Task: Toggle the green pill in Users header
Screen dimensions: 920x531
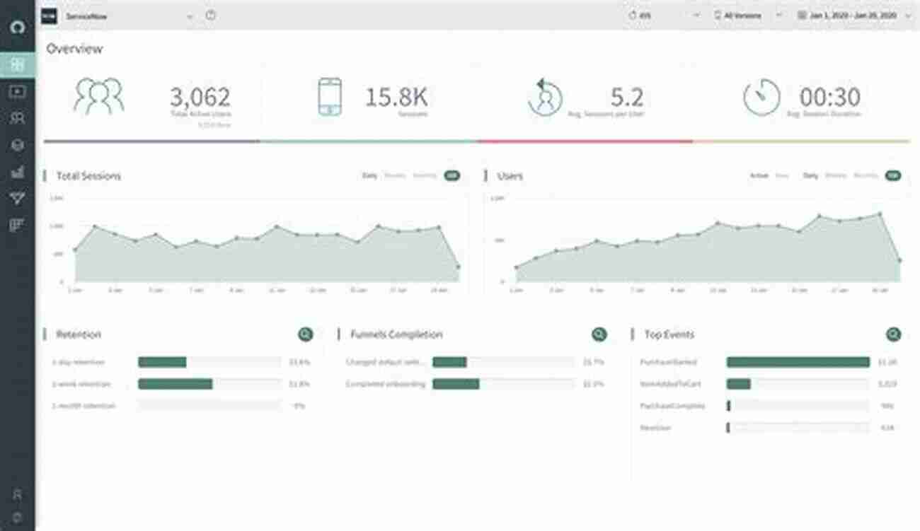Action: (893, 175)
